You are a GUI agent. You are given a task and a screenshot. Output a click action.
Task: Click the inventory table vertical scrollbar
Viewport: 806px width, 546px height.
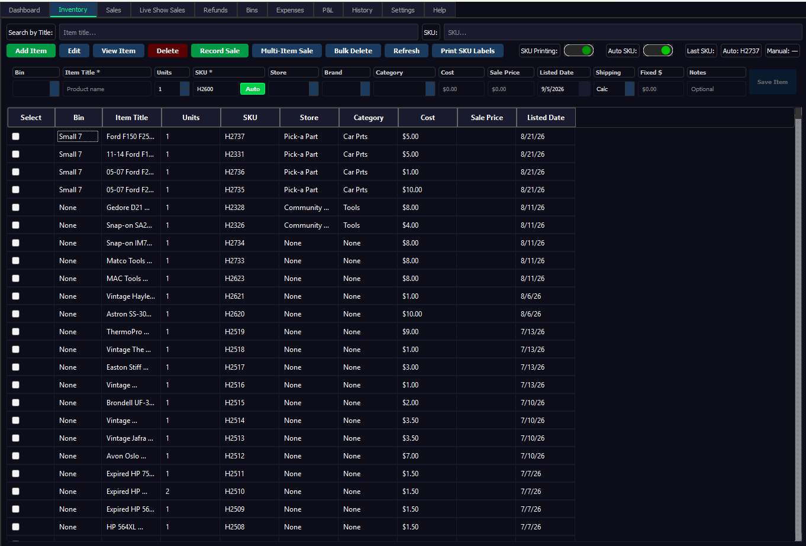(x=798, y=325)
